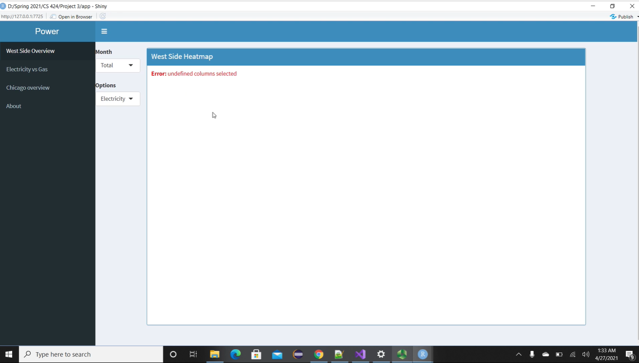The width and height of the screenshot is (639, 363).
Task: Click the Power dashboard title
Action: pyautogui.click(x=47, y=31)
